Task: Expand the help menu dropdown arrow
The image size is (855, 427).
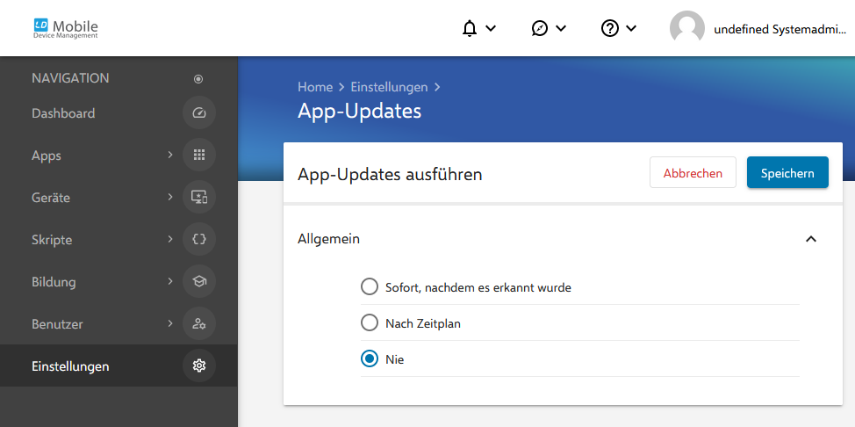Action: 631,28
